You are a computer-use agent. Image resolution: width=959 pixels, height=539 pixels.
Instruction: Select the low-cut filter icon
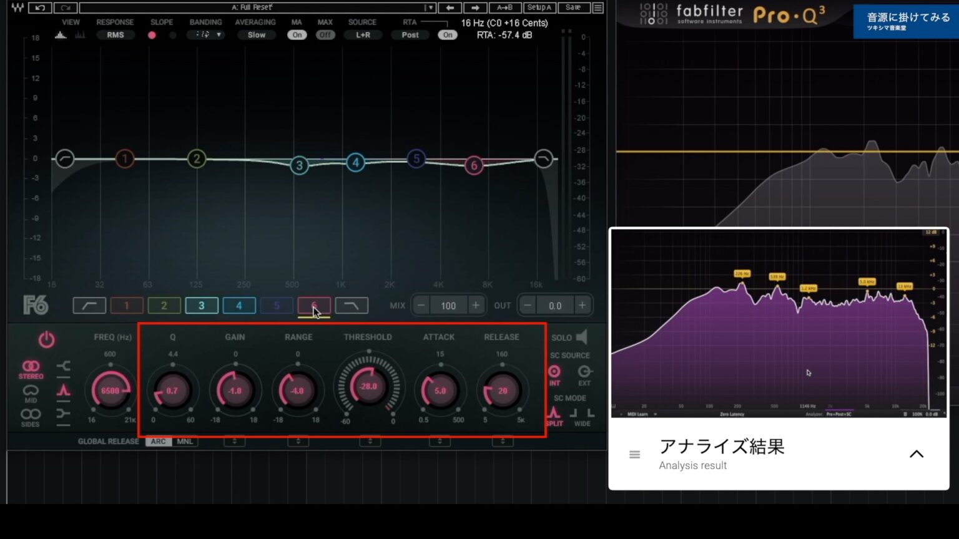89,305
